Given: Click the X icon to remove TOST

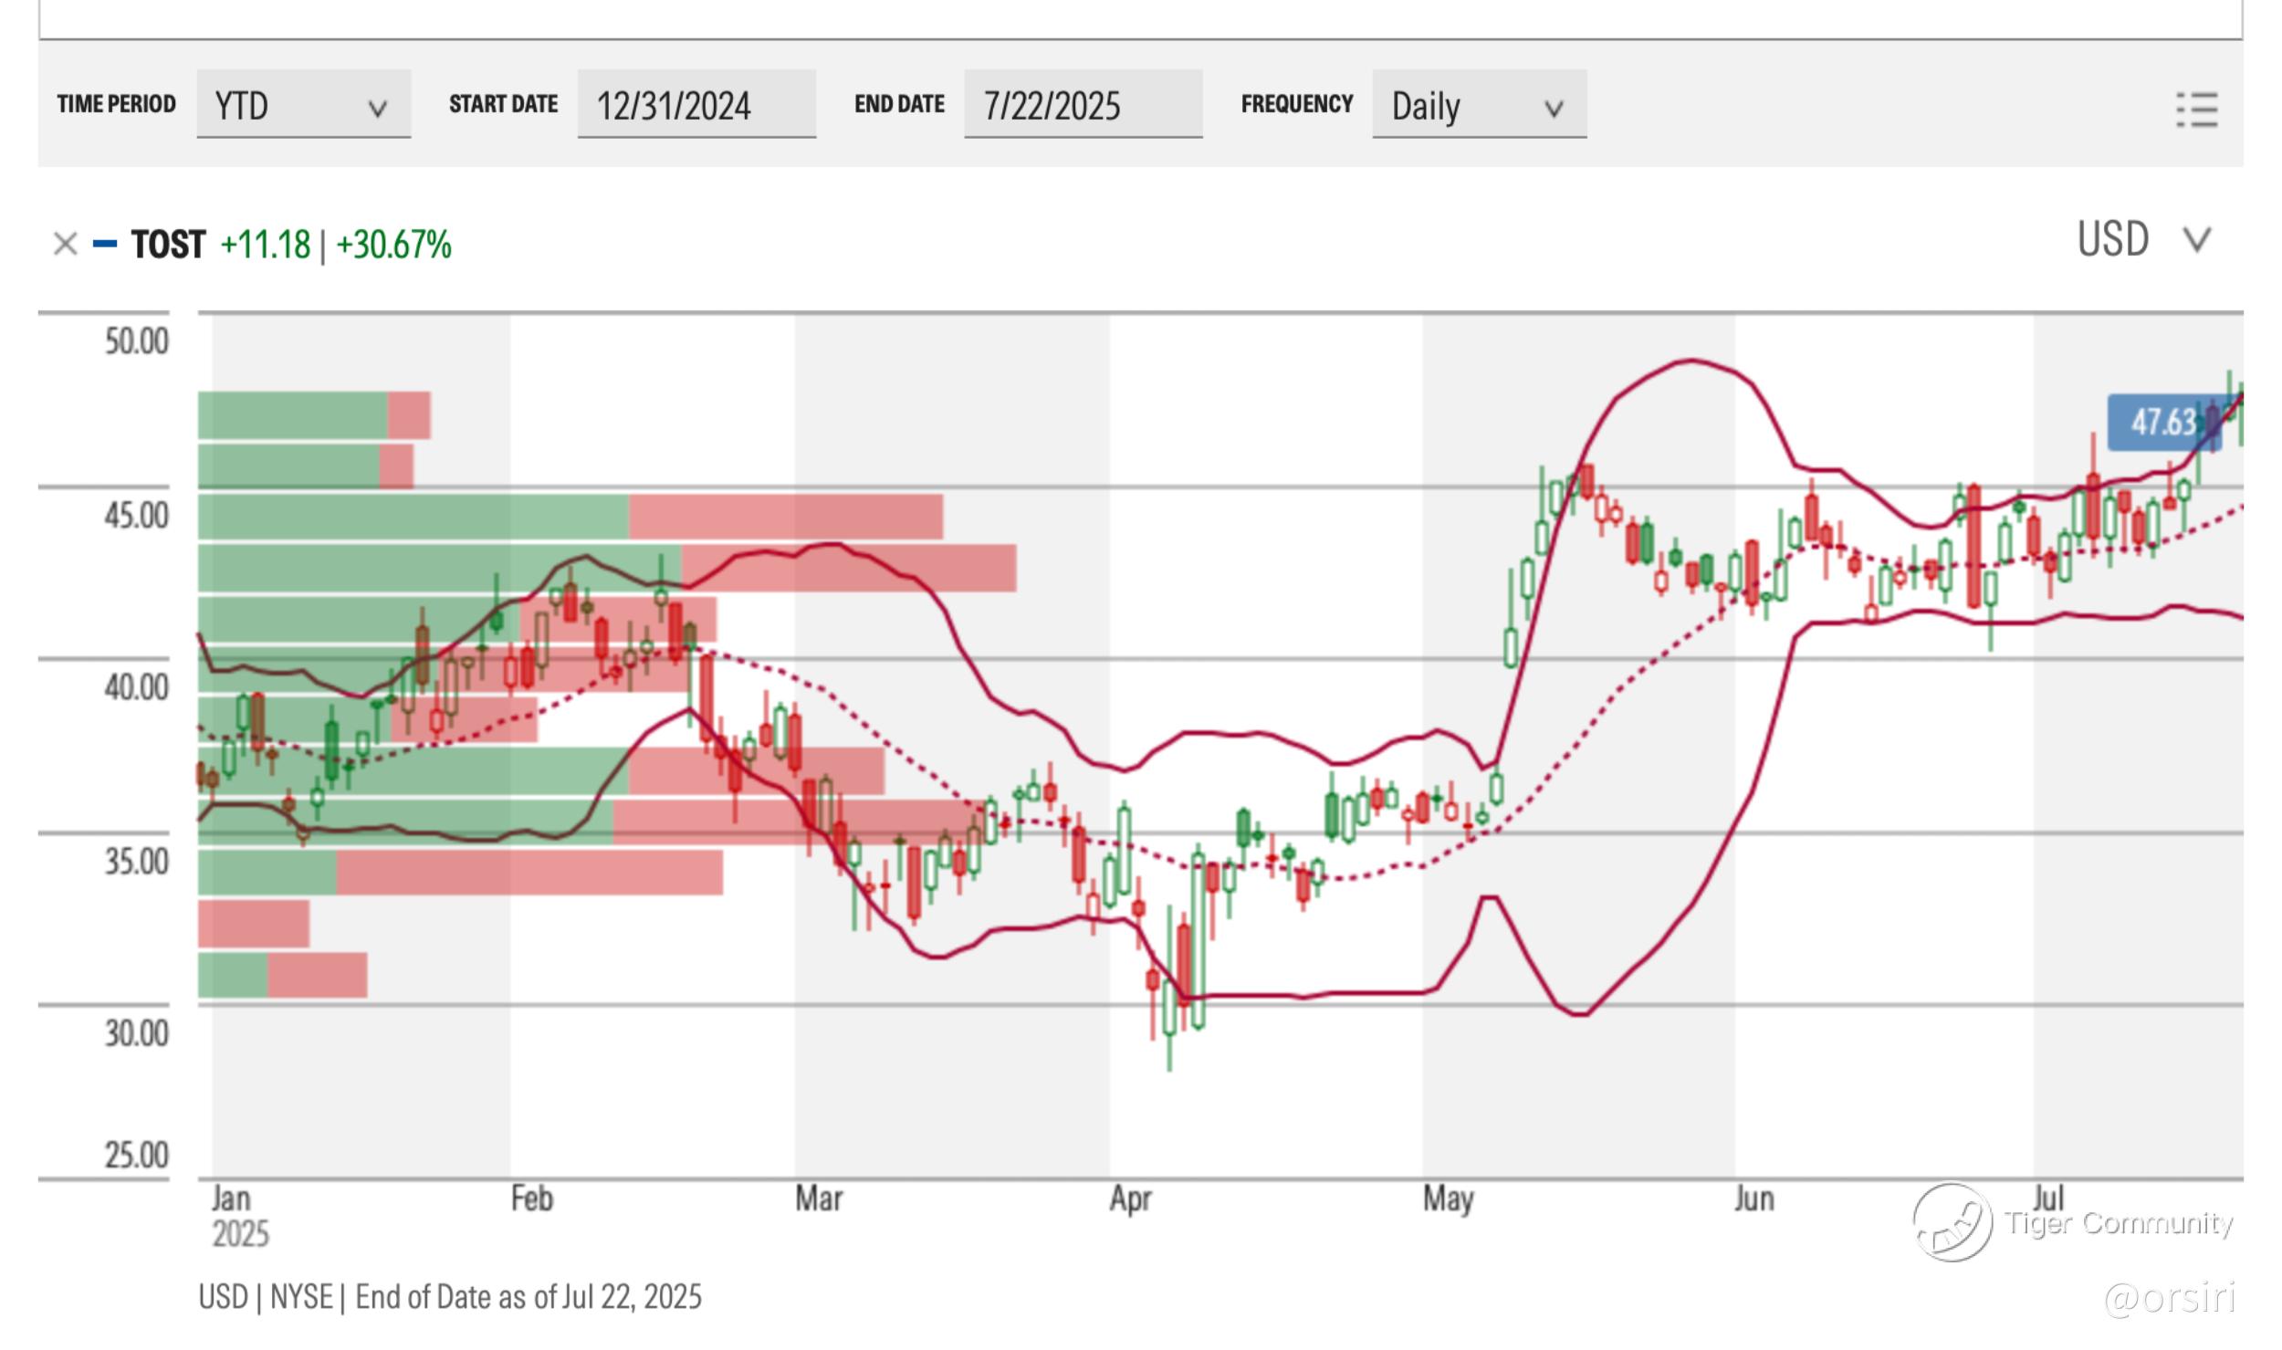Looking at the screenshot, I should click(x=65, y=245).
